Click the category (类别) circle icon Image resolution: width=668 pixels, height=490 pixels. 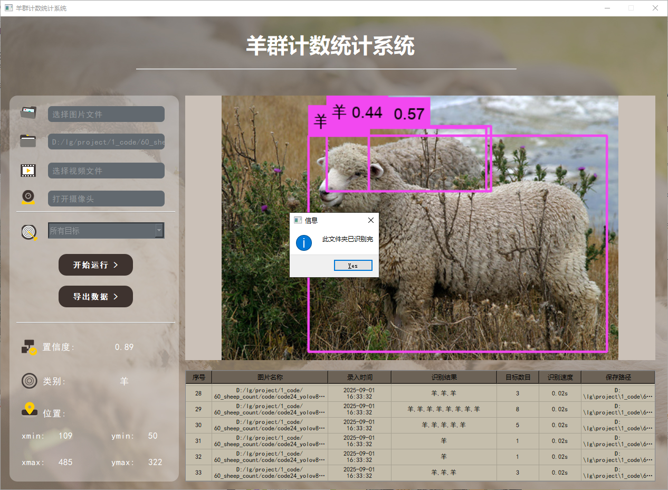pos(29,381)
